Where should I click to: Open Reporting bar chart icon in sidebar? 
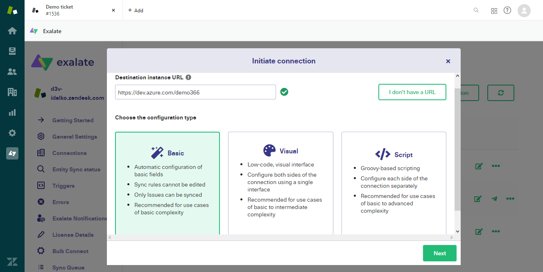pos(12,112)
